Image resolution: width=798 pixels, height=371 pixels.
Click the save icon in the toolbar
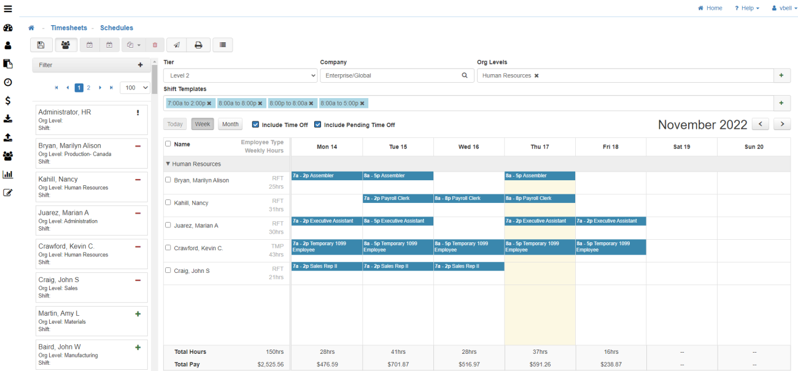41,45
